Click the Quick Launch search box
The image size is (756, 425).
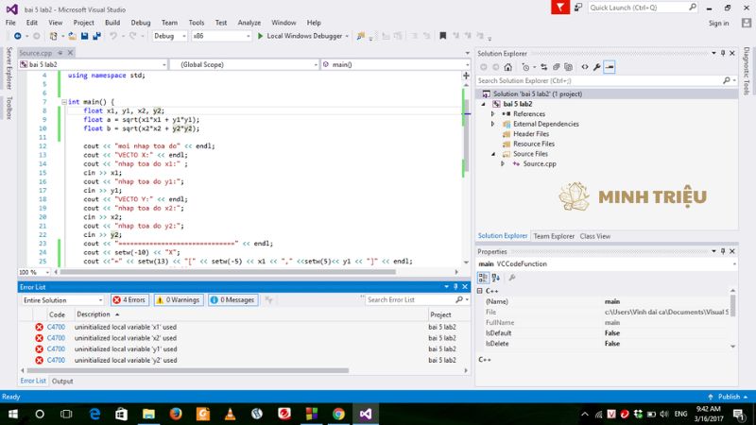643,8
